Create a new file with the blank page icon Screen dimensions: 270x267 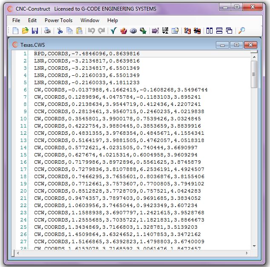click(x=15, y=31)
